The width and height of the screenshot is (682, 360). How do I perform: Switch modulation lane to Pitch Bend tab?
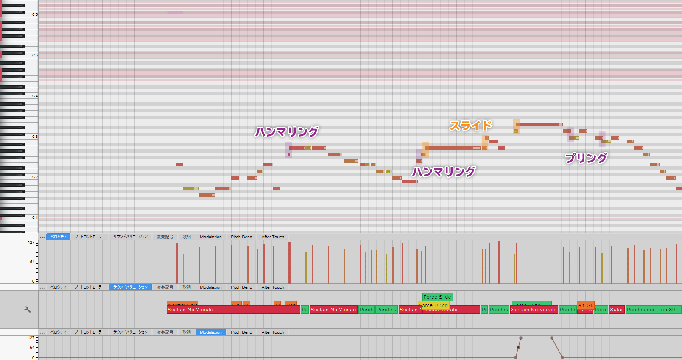(x=241, y=332)
